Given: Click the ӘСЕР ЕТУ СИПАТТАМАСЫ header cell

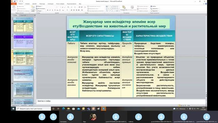Looking at the screenshot, I should point(100,36).
